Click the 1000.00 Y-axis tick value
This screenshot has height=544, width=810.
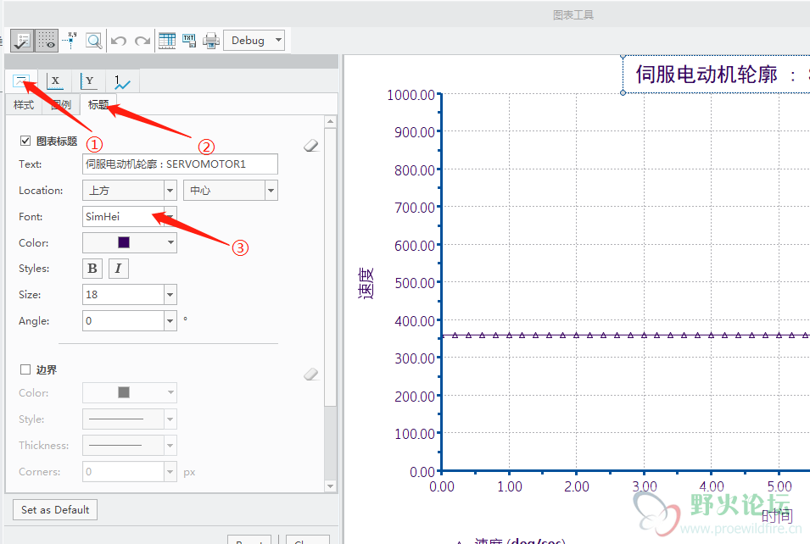[411, 95]
